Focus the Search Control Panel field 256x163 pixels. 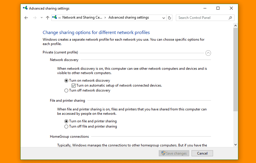coord(203,18)
